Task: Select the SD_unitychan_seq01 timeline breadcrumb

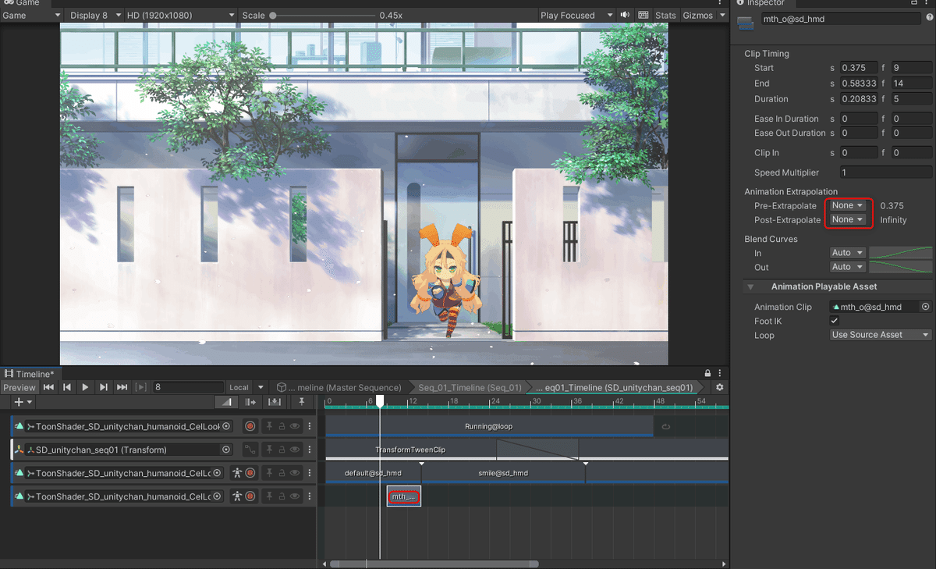Action: 614,387
